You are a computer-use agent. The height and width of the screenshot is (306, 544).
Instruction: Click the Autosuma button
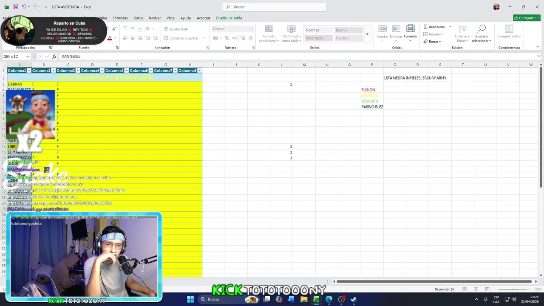click(433, 27)
